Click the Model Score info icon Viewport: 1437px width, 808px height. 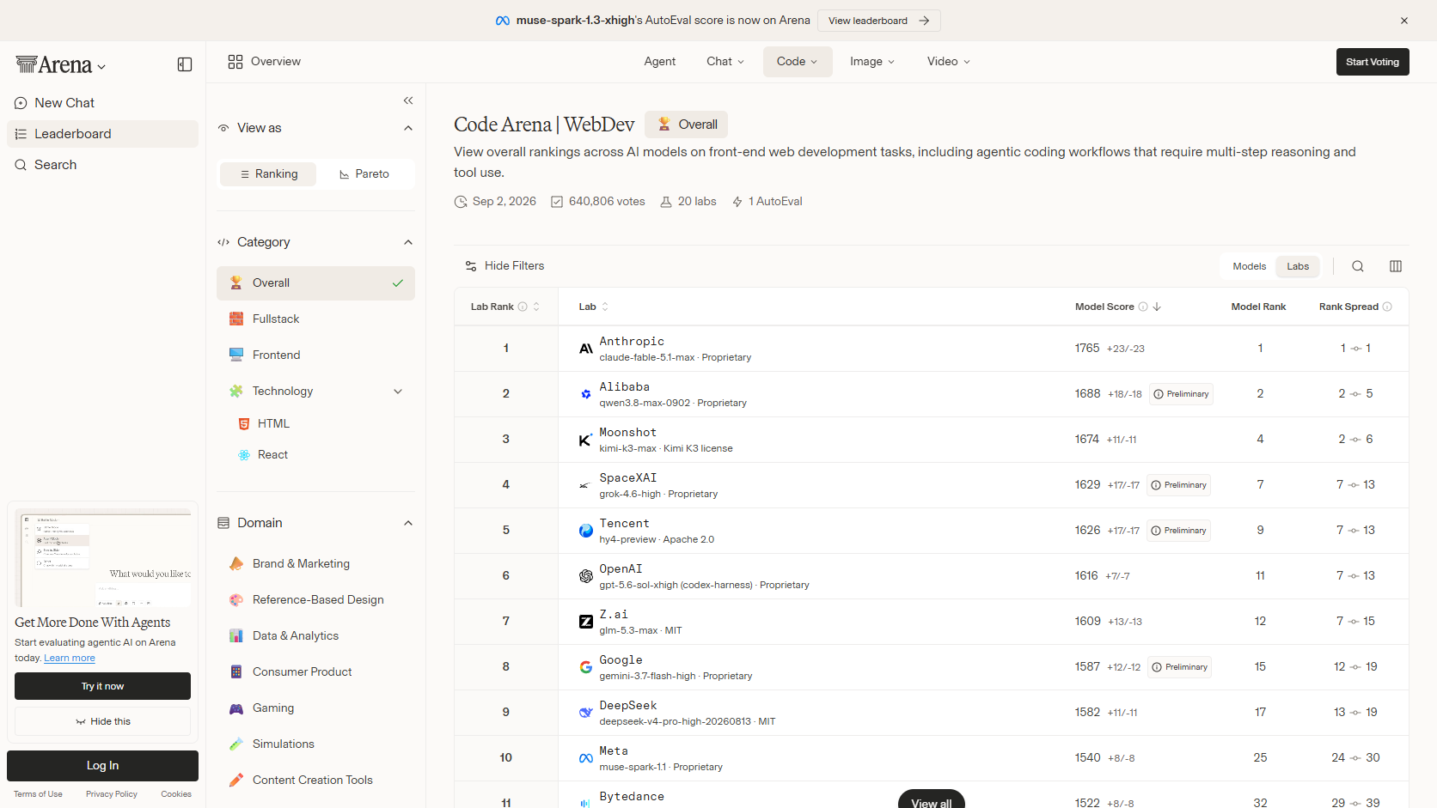(x=1143, y=307)
